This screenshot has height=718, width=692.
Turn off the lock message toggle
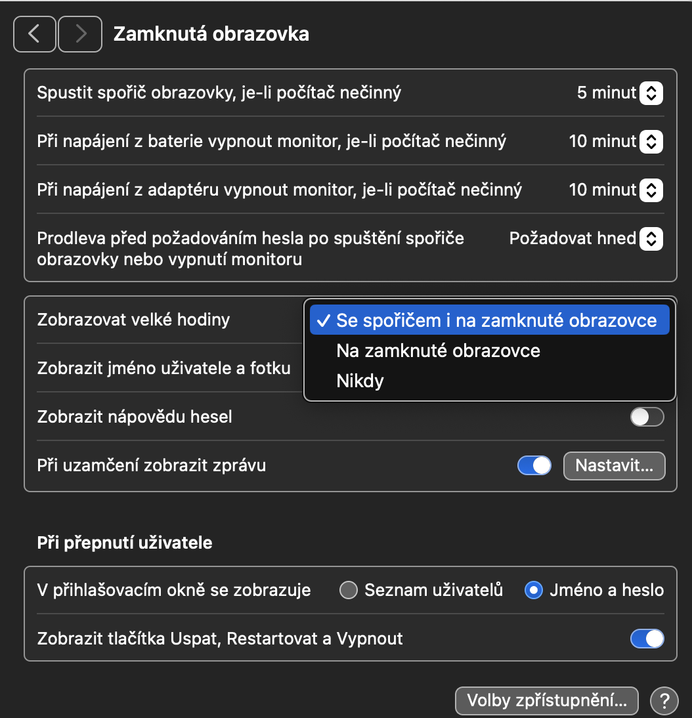pos(534,466)
